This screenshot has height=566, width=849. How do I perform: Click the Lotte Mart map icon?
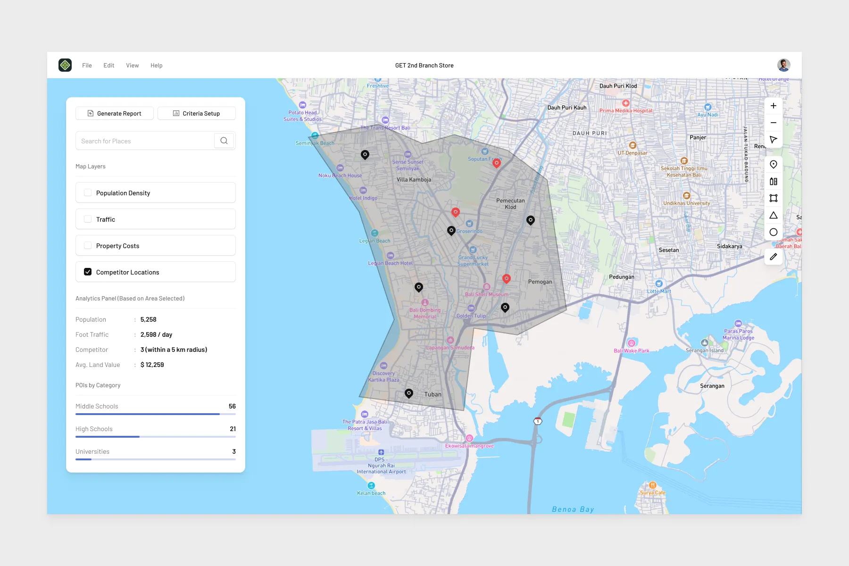(x=659, y=284)
